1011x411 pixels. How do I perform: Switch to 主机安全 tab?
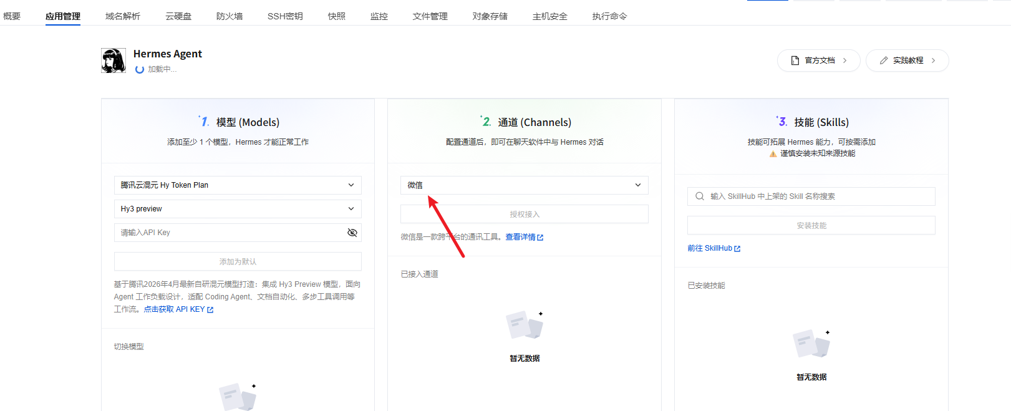point(550,16)
